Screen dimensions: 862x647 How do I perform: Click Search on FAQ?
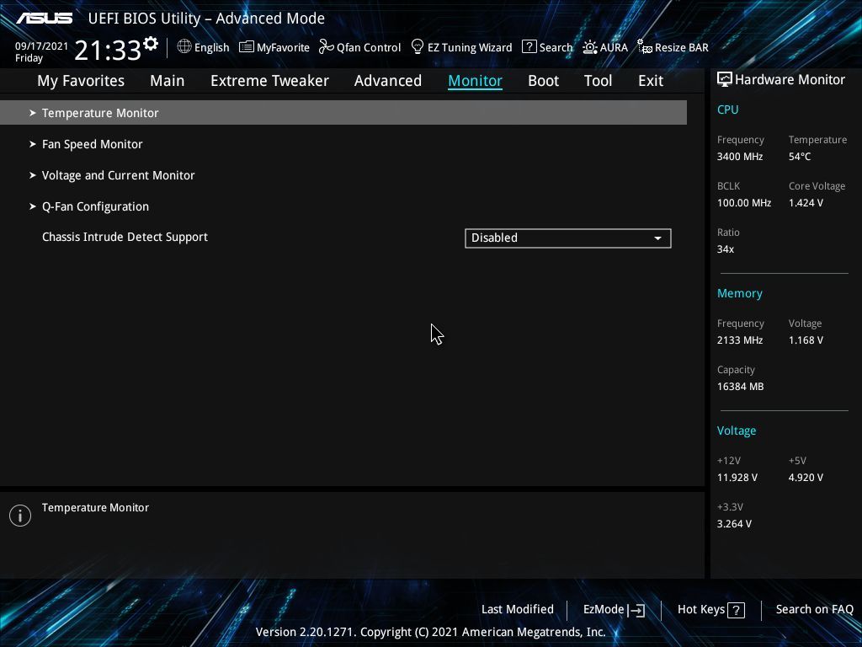(814, 610)
